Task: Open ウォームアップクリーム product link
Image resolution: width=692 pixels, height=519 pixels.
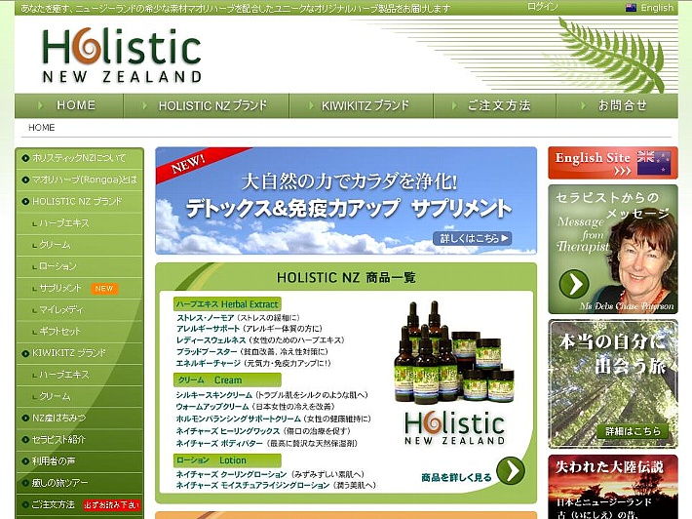Action: point(212,407)
